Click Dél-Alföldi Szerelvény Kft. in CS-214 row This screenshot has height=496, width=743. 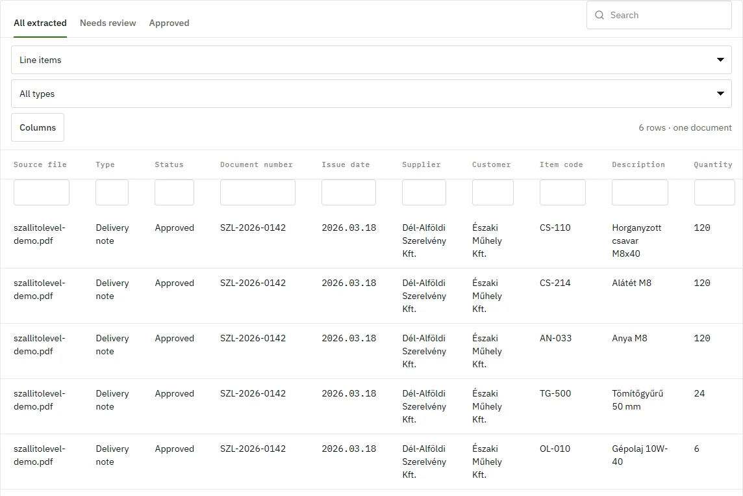(424, 296)
